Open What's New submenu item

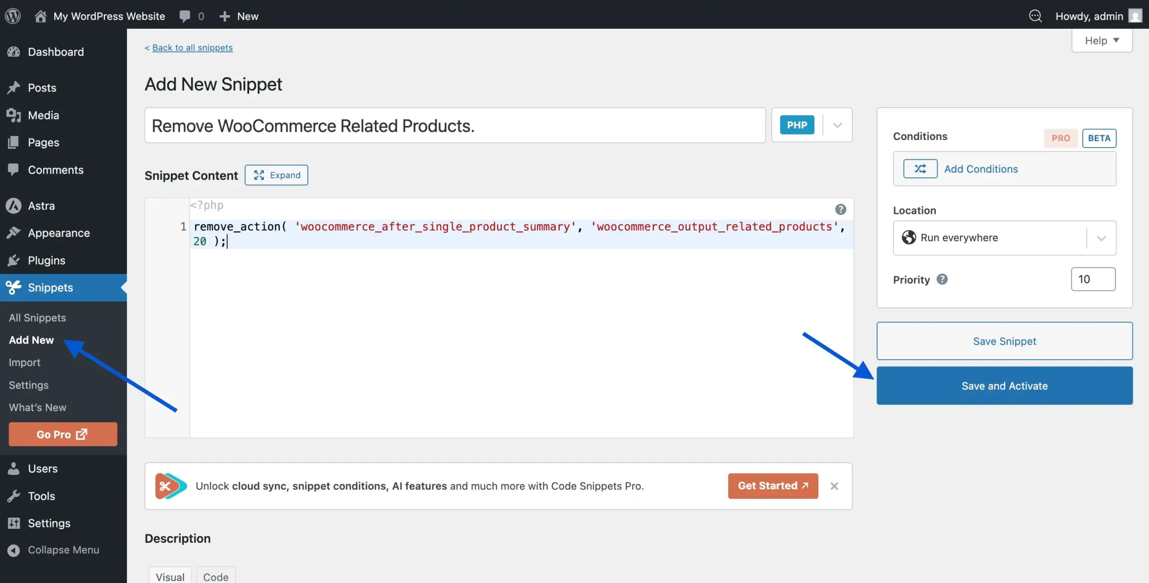(38, 408)
